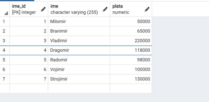Click the plata cell with value 100000
209x102 pixels.
[131, 69]
